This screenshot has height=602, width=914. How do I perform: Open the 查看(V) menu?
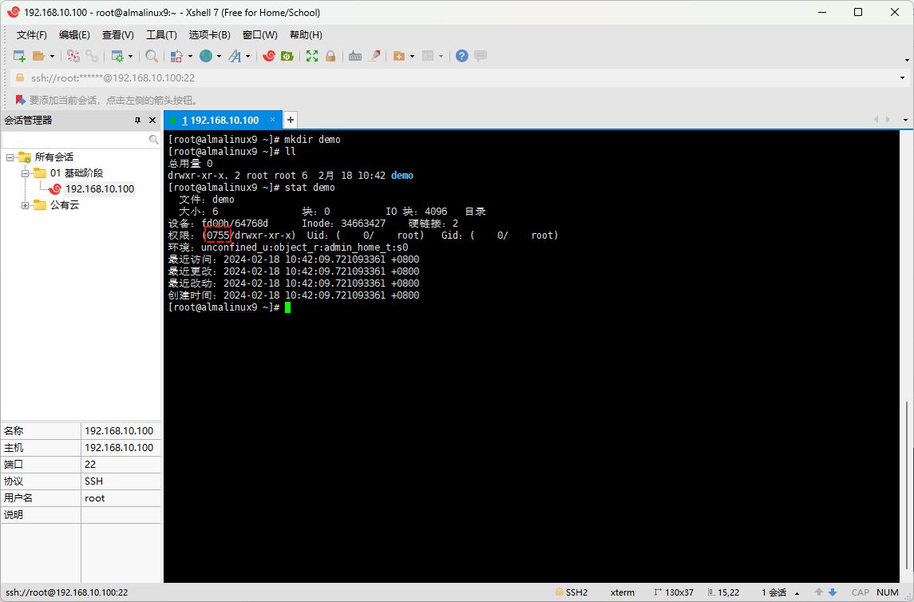(x=117, y=35)
